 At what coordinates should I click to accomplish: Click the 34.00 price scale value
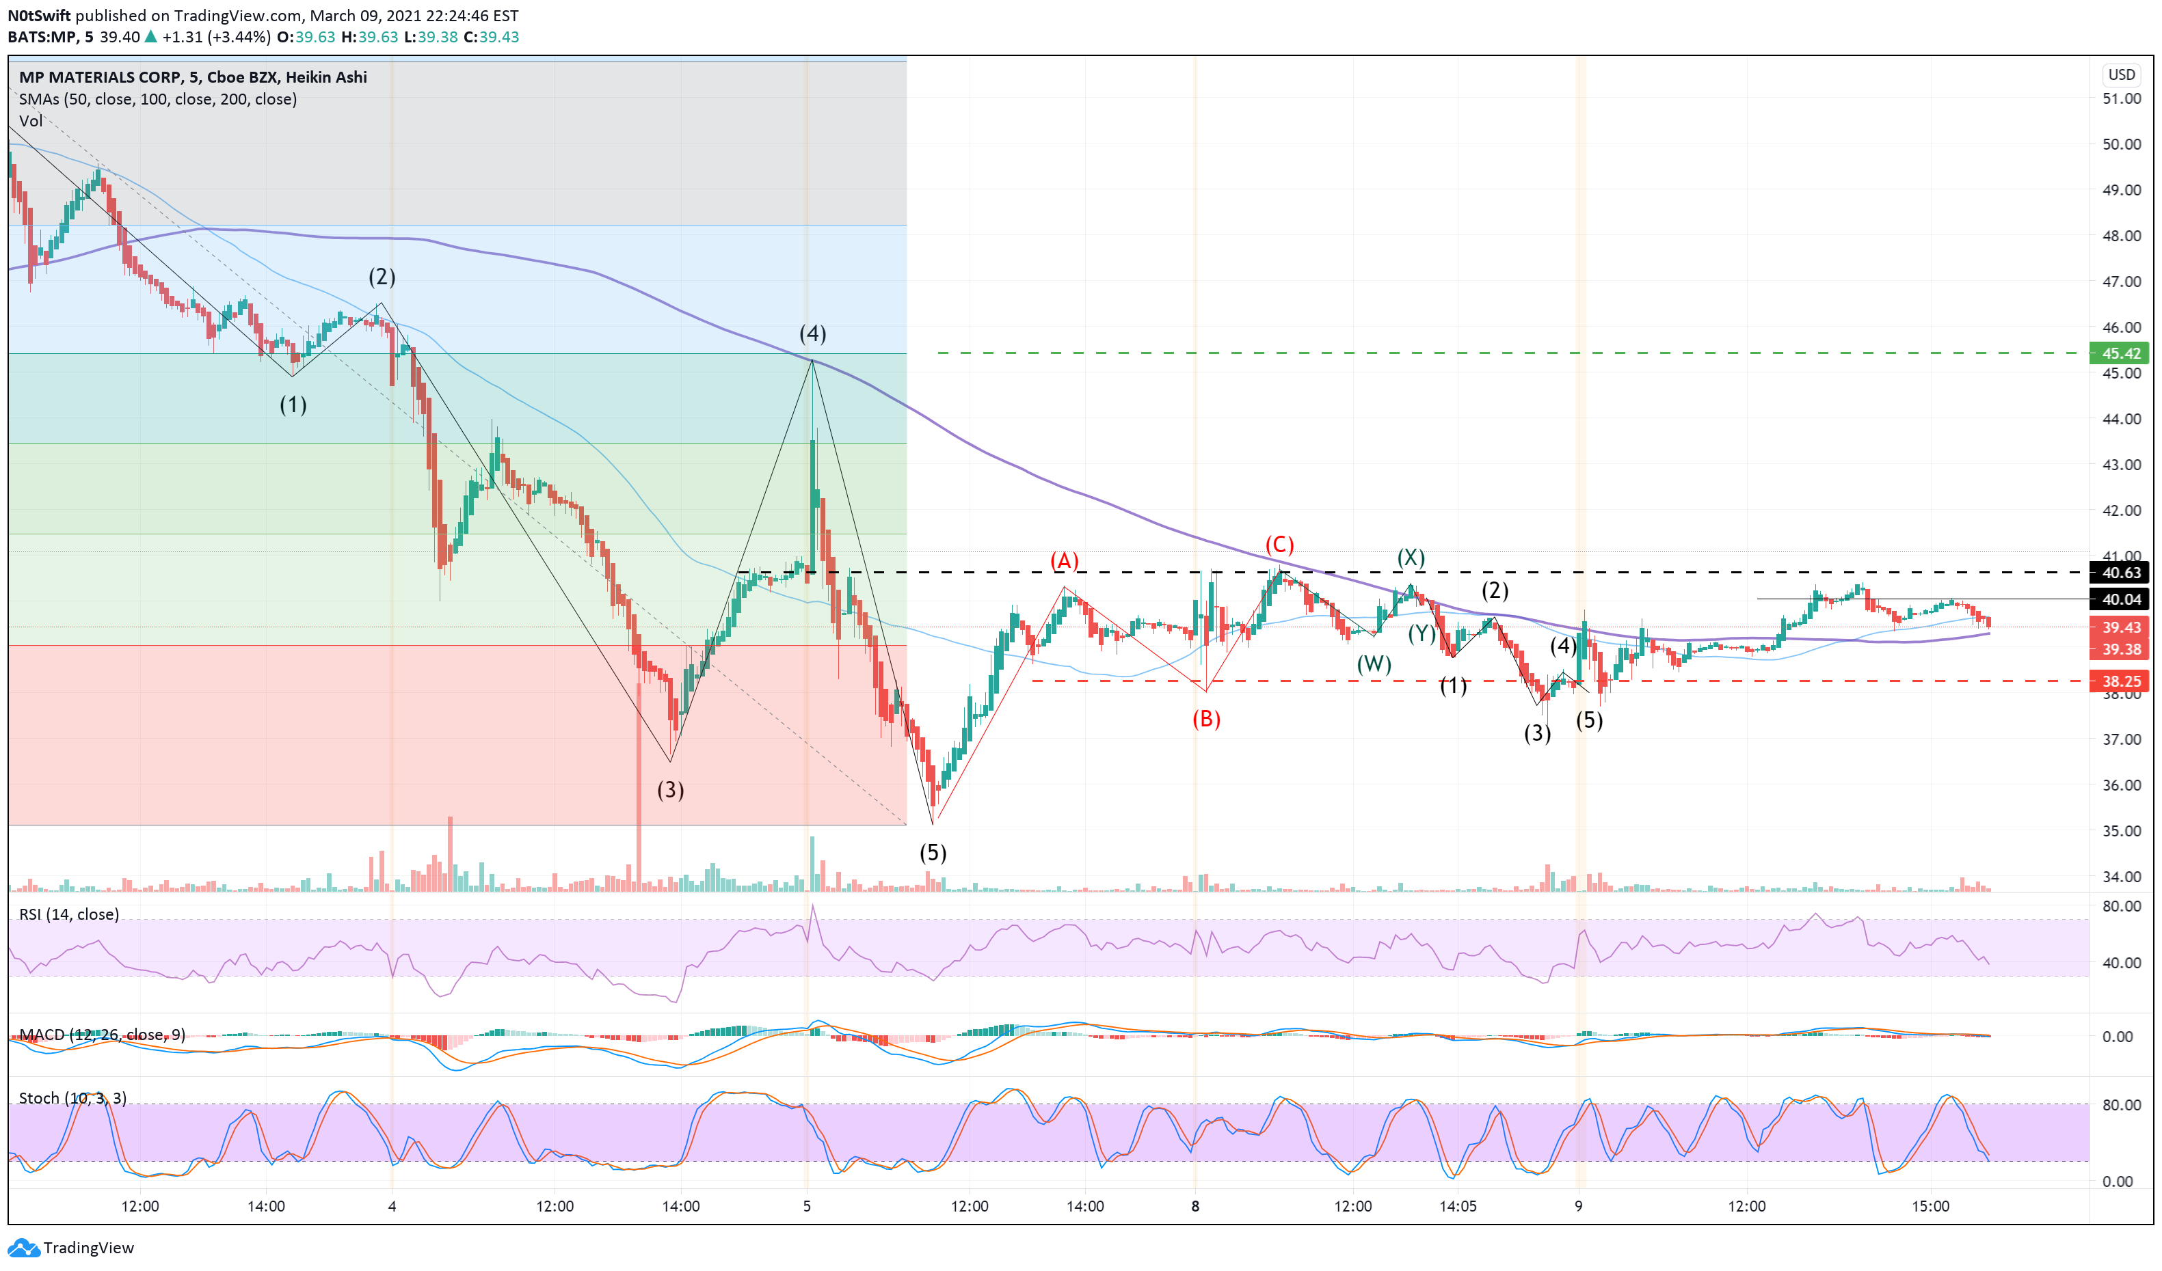2121,877
